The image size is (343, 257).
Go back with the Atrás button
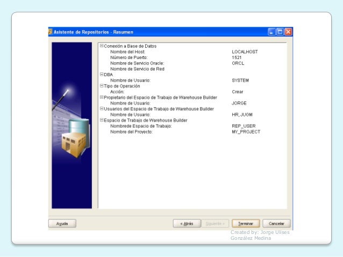tap(187, 223)
